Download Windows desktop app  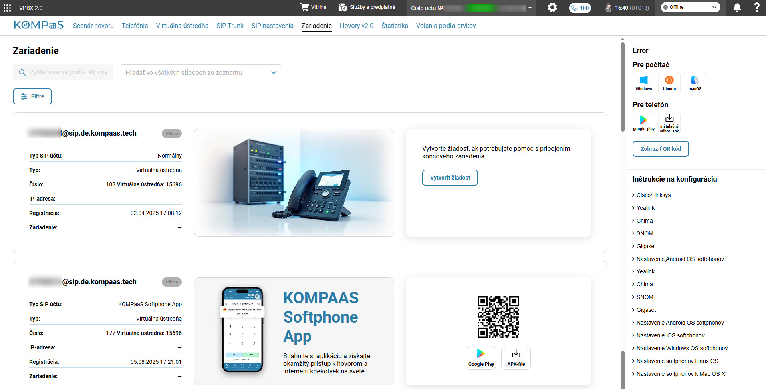point(643,83)
